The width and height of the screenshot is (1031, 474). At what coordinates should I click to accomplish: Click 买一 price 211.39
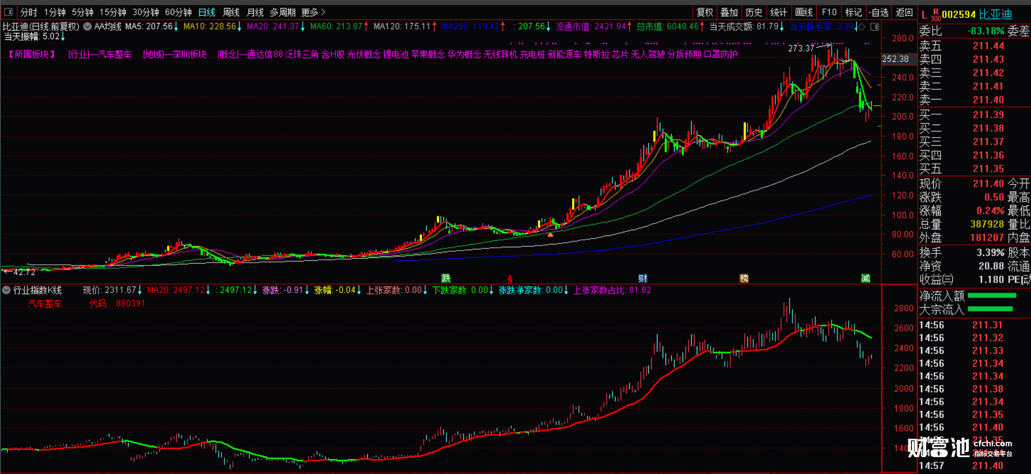[x=988, y=115]
